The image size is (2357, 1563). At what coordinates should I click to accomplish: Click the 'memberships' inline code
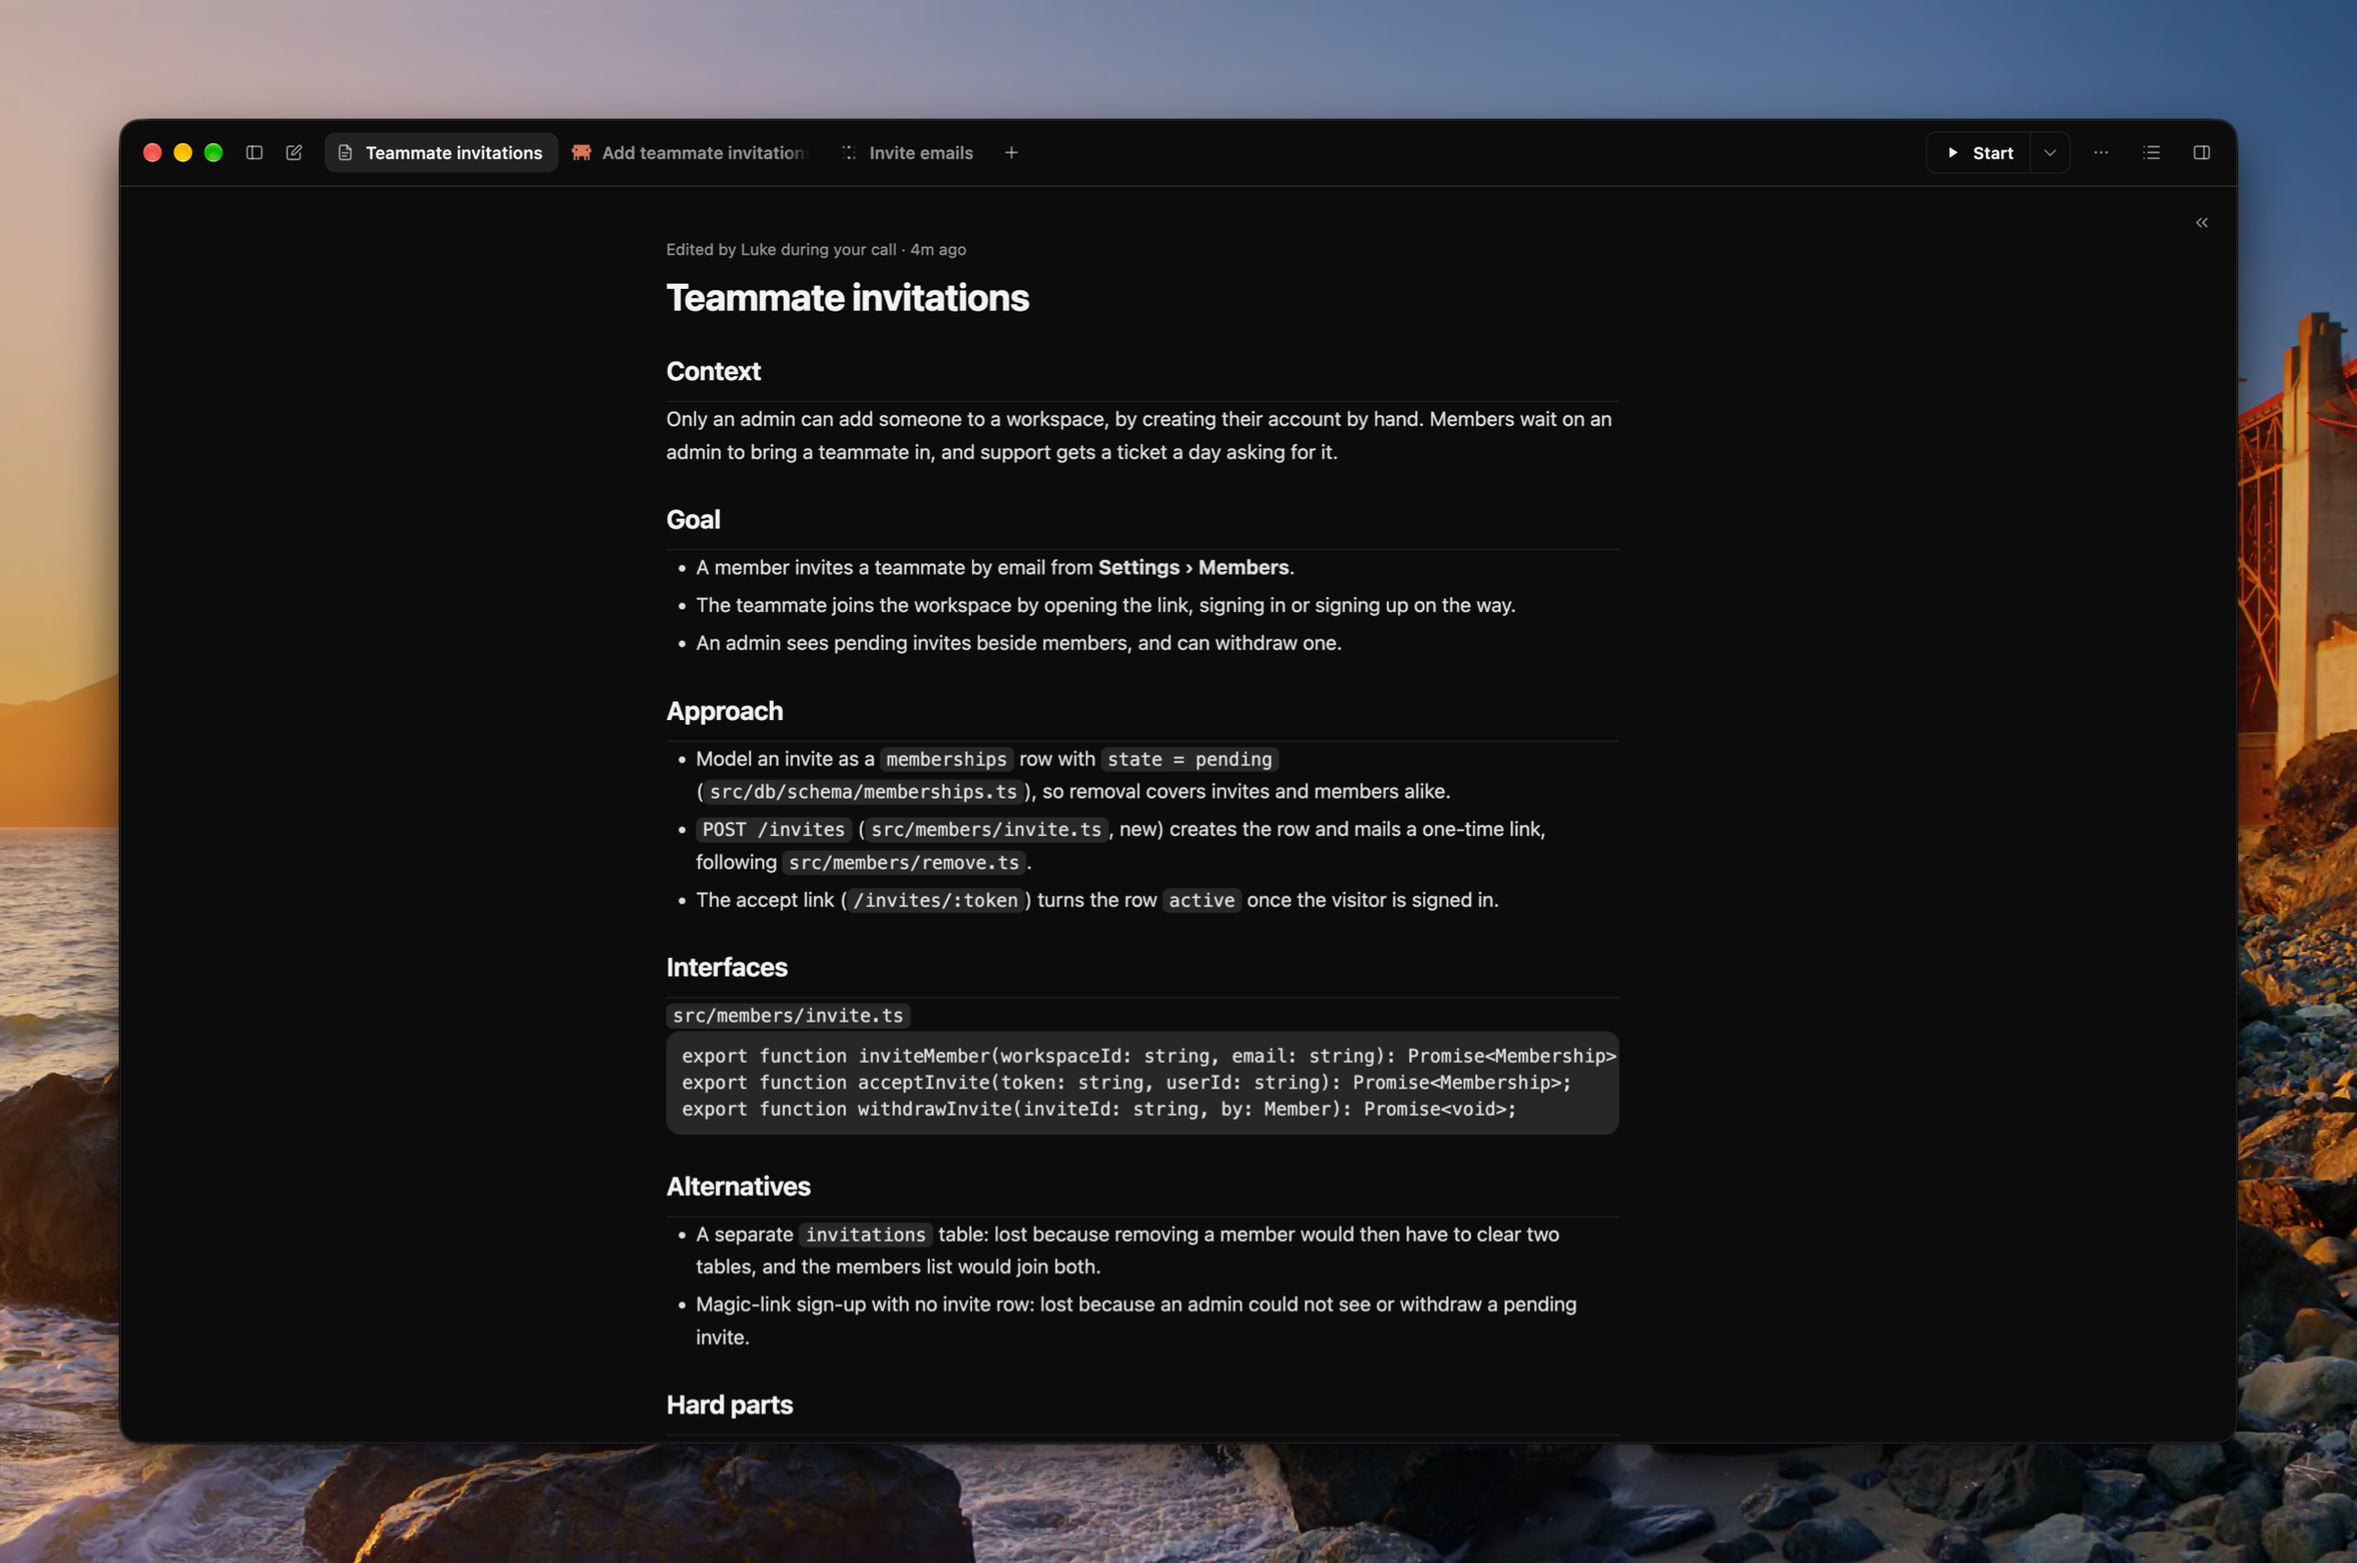[947, 759]
